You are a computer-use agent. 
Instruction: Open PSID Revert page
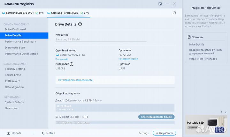point(12,81)
